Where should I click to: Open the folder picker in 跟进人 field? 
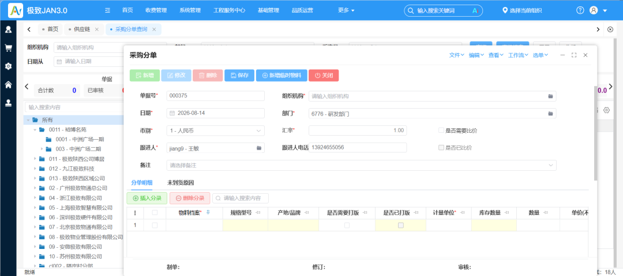coord(258,148)
